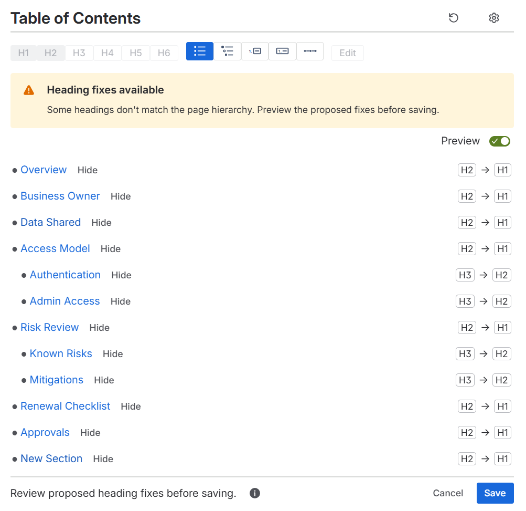The image size is (526, 511).
Task: Open the Admin Access heading link
Action: tap(65, 301)
